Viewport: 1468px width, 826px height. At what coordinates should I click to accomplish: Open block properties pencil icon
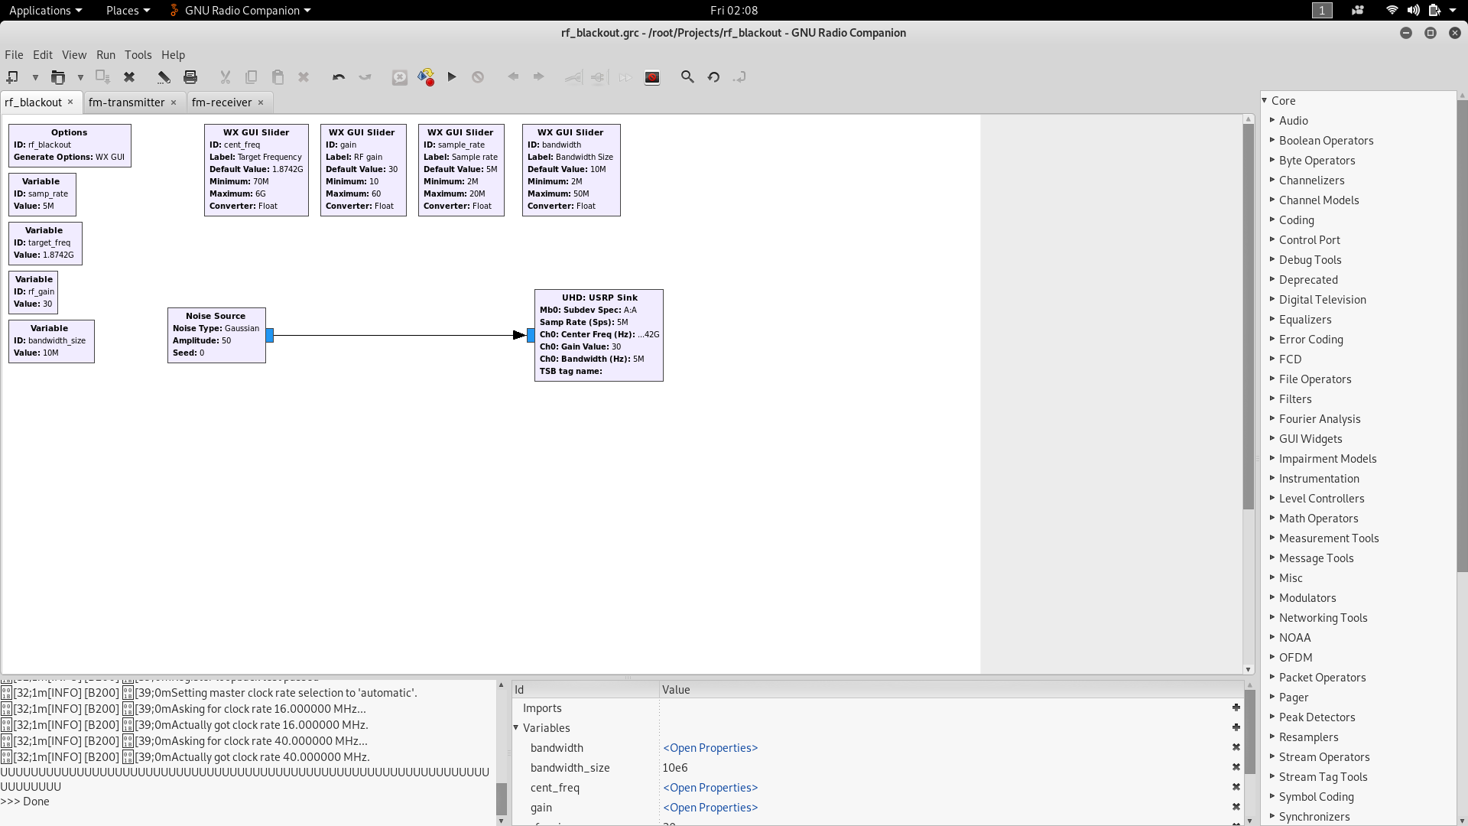[x=164, y=77]
